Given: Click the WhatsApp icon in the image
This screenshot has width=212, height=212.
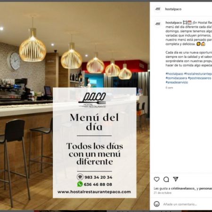Looking at the screenshot, I should pos(80,184).
